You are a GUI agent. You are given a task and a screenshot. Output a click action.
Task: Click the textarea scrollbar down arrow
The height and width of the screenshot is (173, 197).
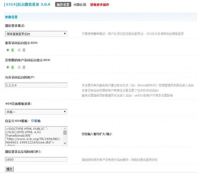65,143
